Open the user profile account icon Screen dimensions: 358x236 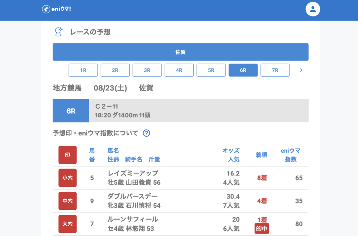(313, 9)
